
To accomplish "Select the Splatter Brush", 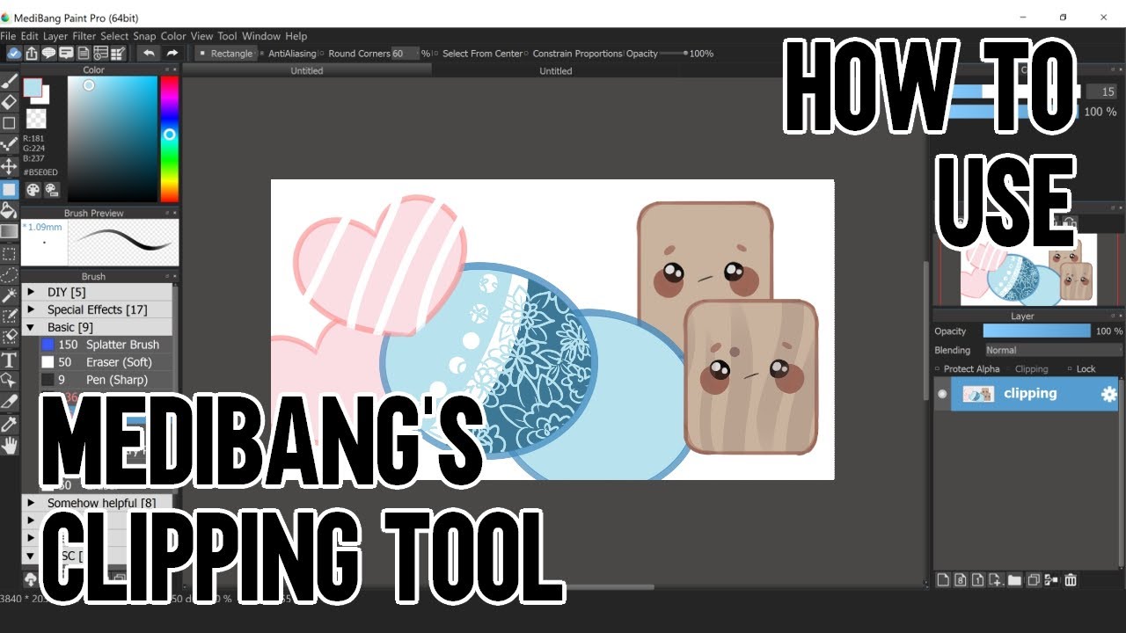I will (x=106, y=345).
